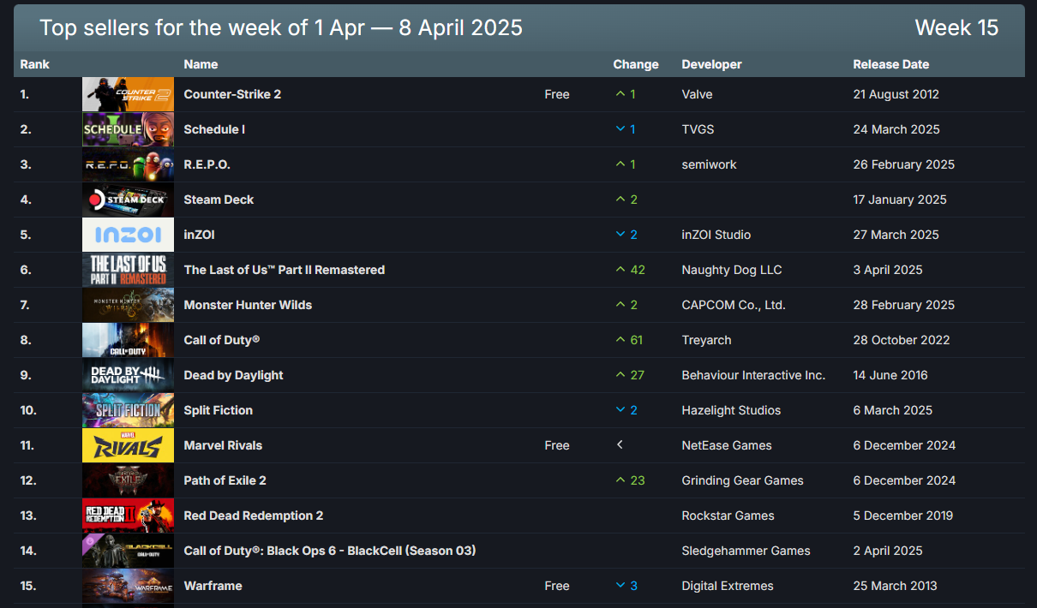Click the up arrow icon for Dead by Daylight
This screenshot has height=608, width=1037.
point(620,375)
